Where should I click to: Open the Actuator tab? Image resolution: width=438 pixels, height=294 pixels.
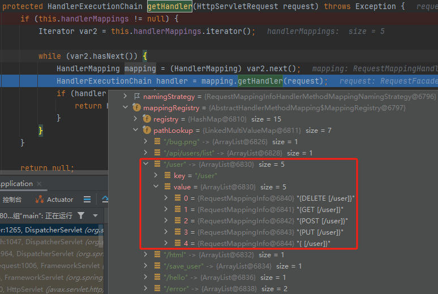click(x=54, y=200)
